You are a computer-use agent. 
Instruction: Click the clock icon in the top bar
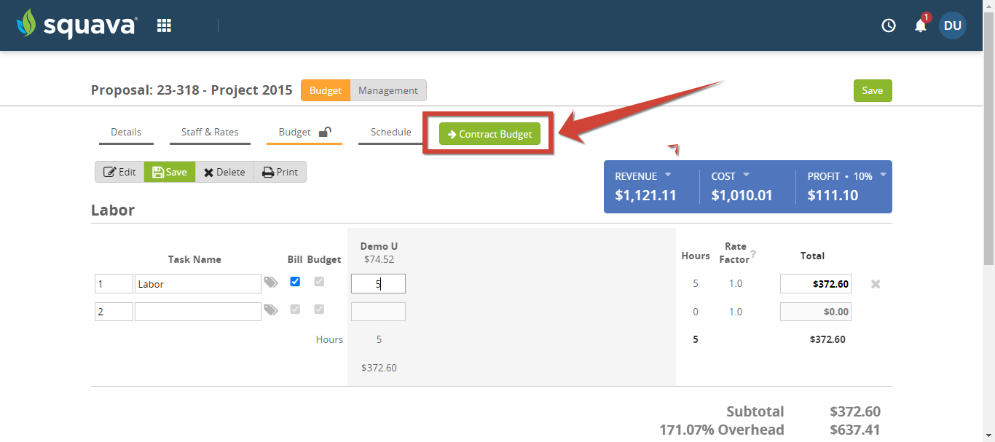[888, 25]
